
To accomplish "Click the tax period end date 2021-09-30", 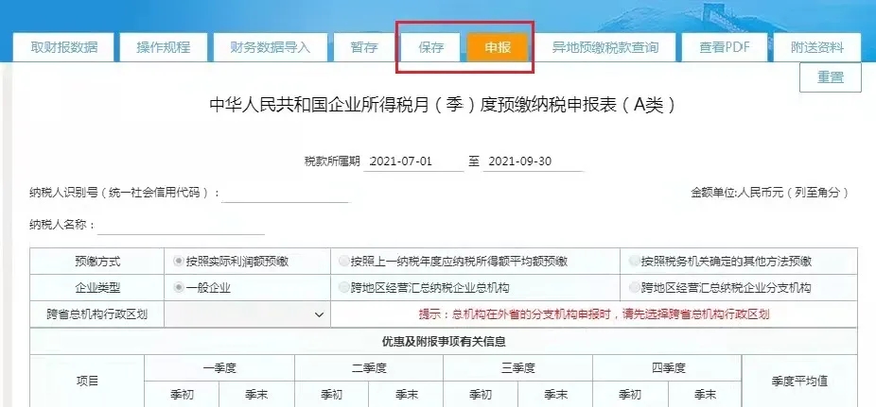I will (x=533, y=161).
